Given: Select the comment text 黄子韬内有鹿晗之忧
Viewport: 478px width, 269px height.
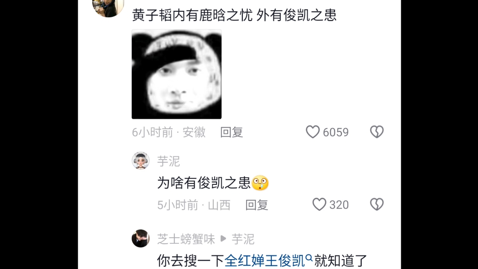Looking at the screenshot, I should (192, 15).
